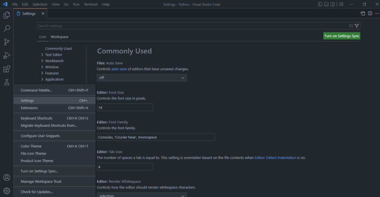This screenshot has height=197, width=380.
Task: Open the Terminal menu
Action: (x=91, y=4)
